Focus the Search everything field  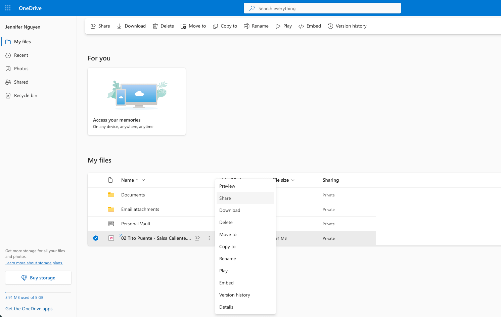[x=322, y=8]
